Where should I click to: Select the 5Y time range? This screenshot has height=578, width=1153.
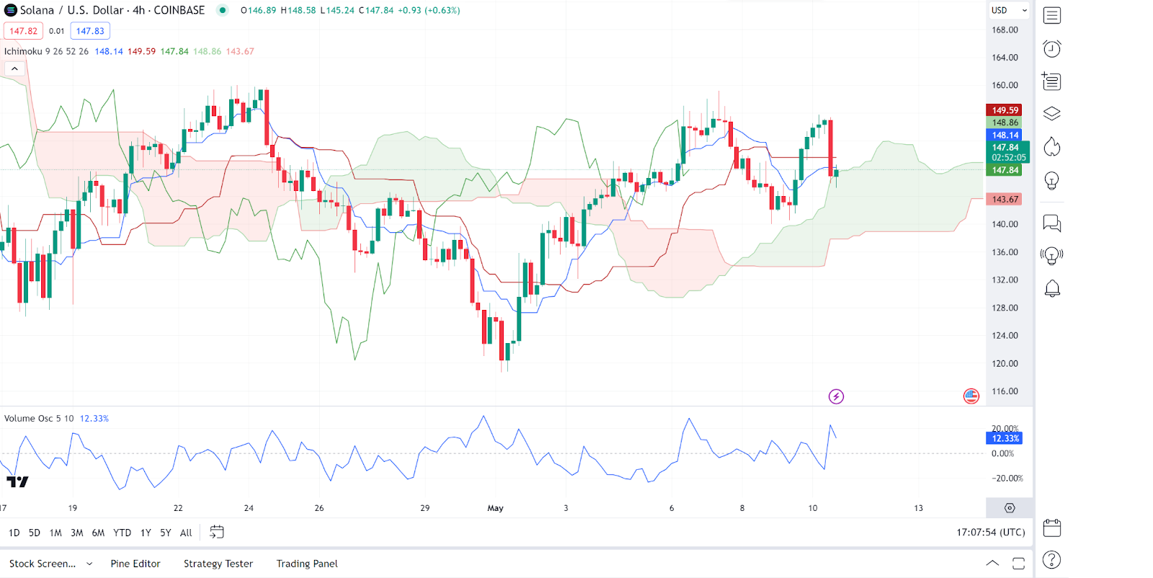pyautogui.click(x=166, y=533)
